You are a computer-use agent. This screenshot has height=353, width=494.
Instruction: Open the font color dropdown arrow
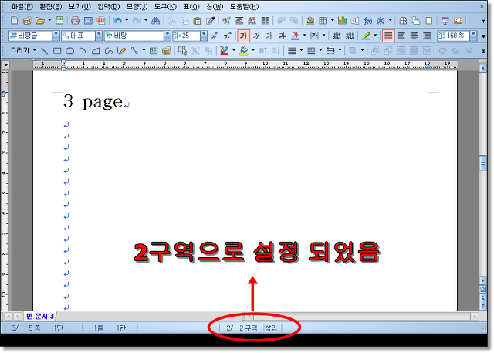tap(304, 36)
